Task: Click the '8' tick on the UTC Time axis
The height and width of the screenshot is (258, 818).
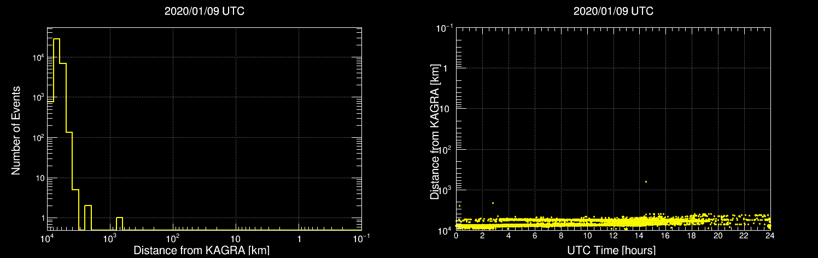Action: coord(562,236)
